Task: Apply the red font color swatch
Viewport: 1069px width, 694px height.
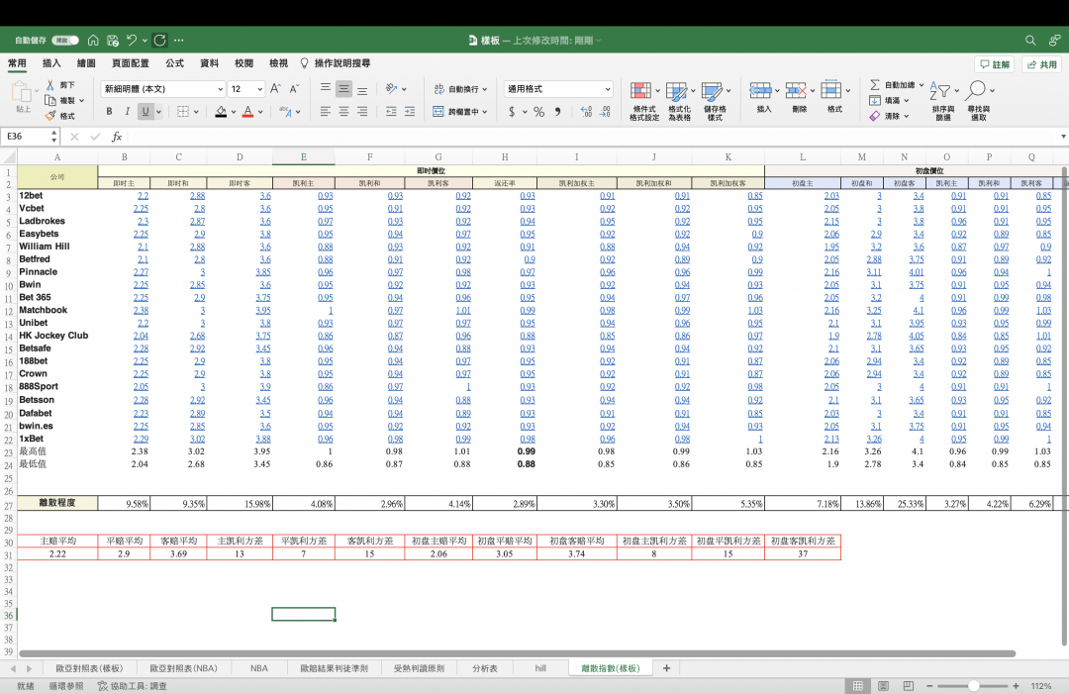Action: tap(247, 111)
